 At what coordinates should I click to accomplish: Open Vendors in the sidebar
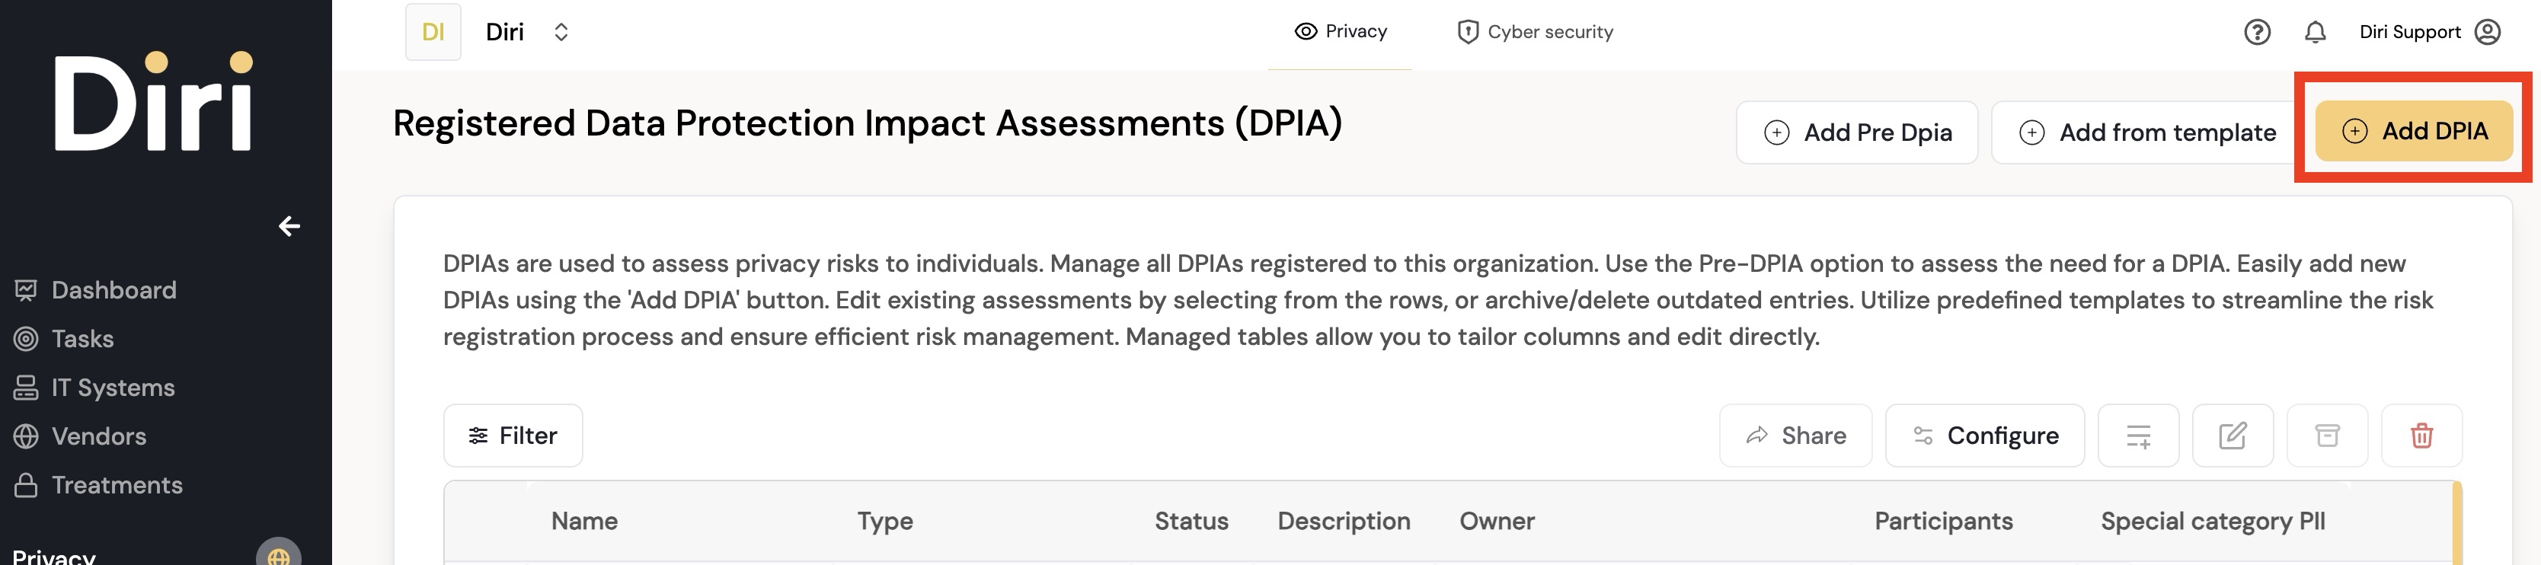coord(80,437)
